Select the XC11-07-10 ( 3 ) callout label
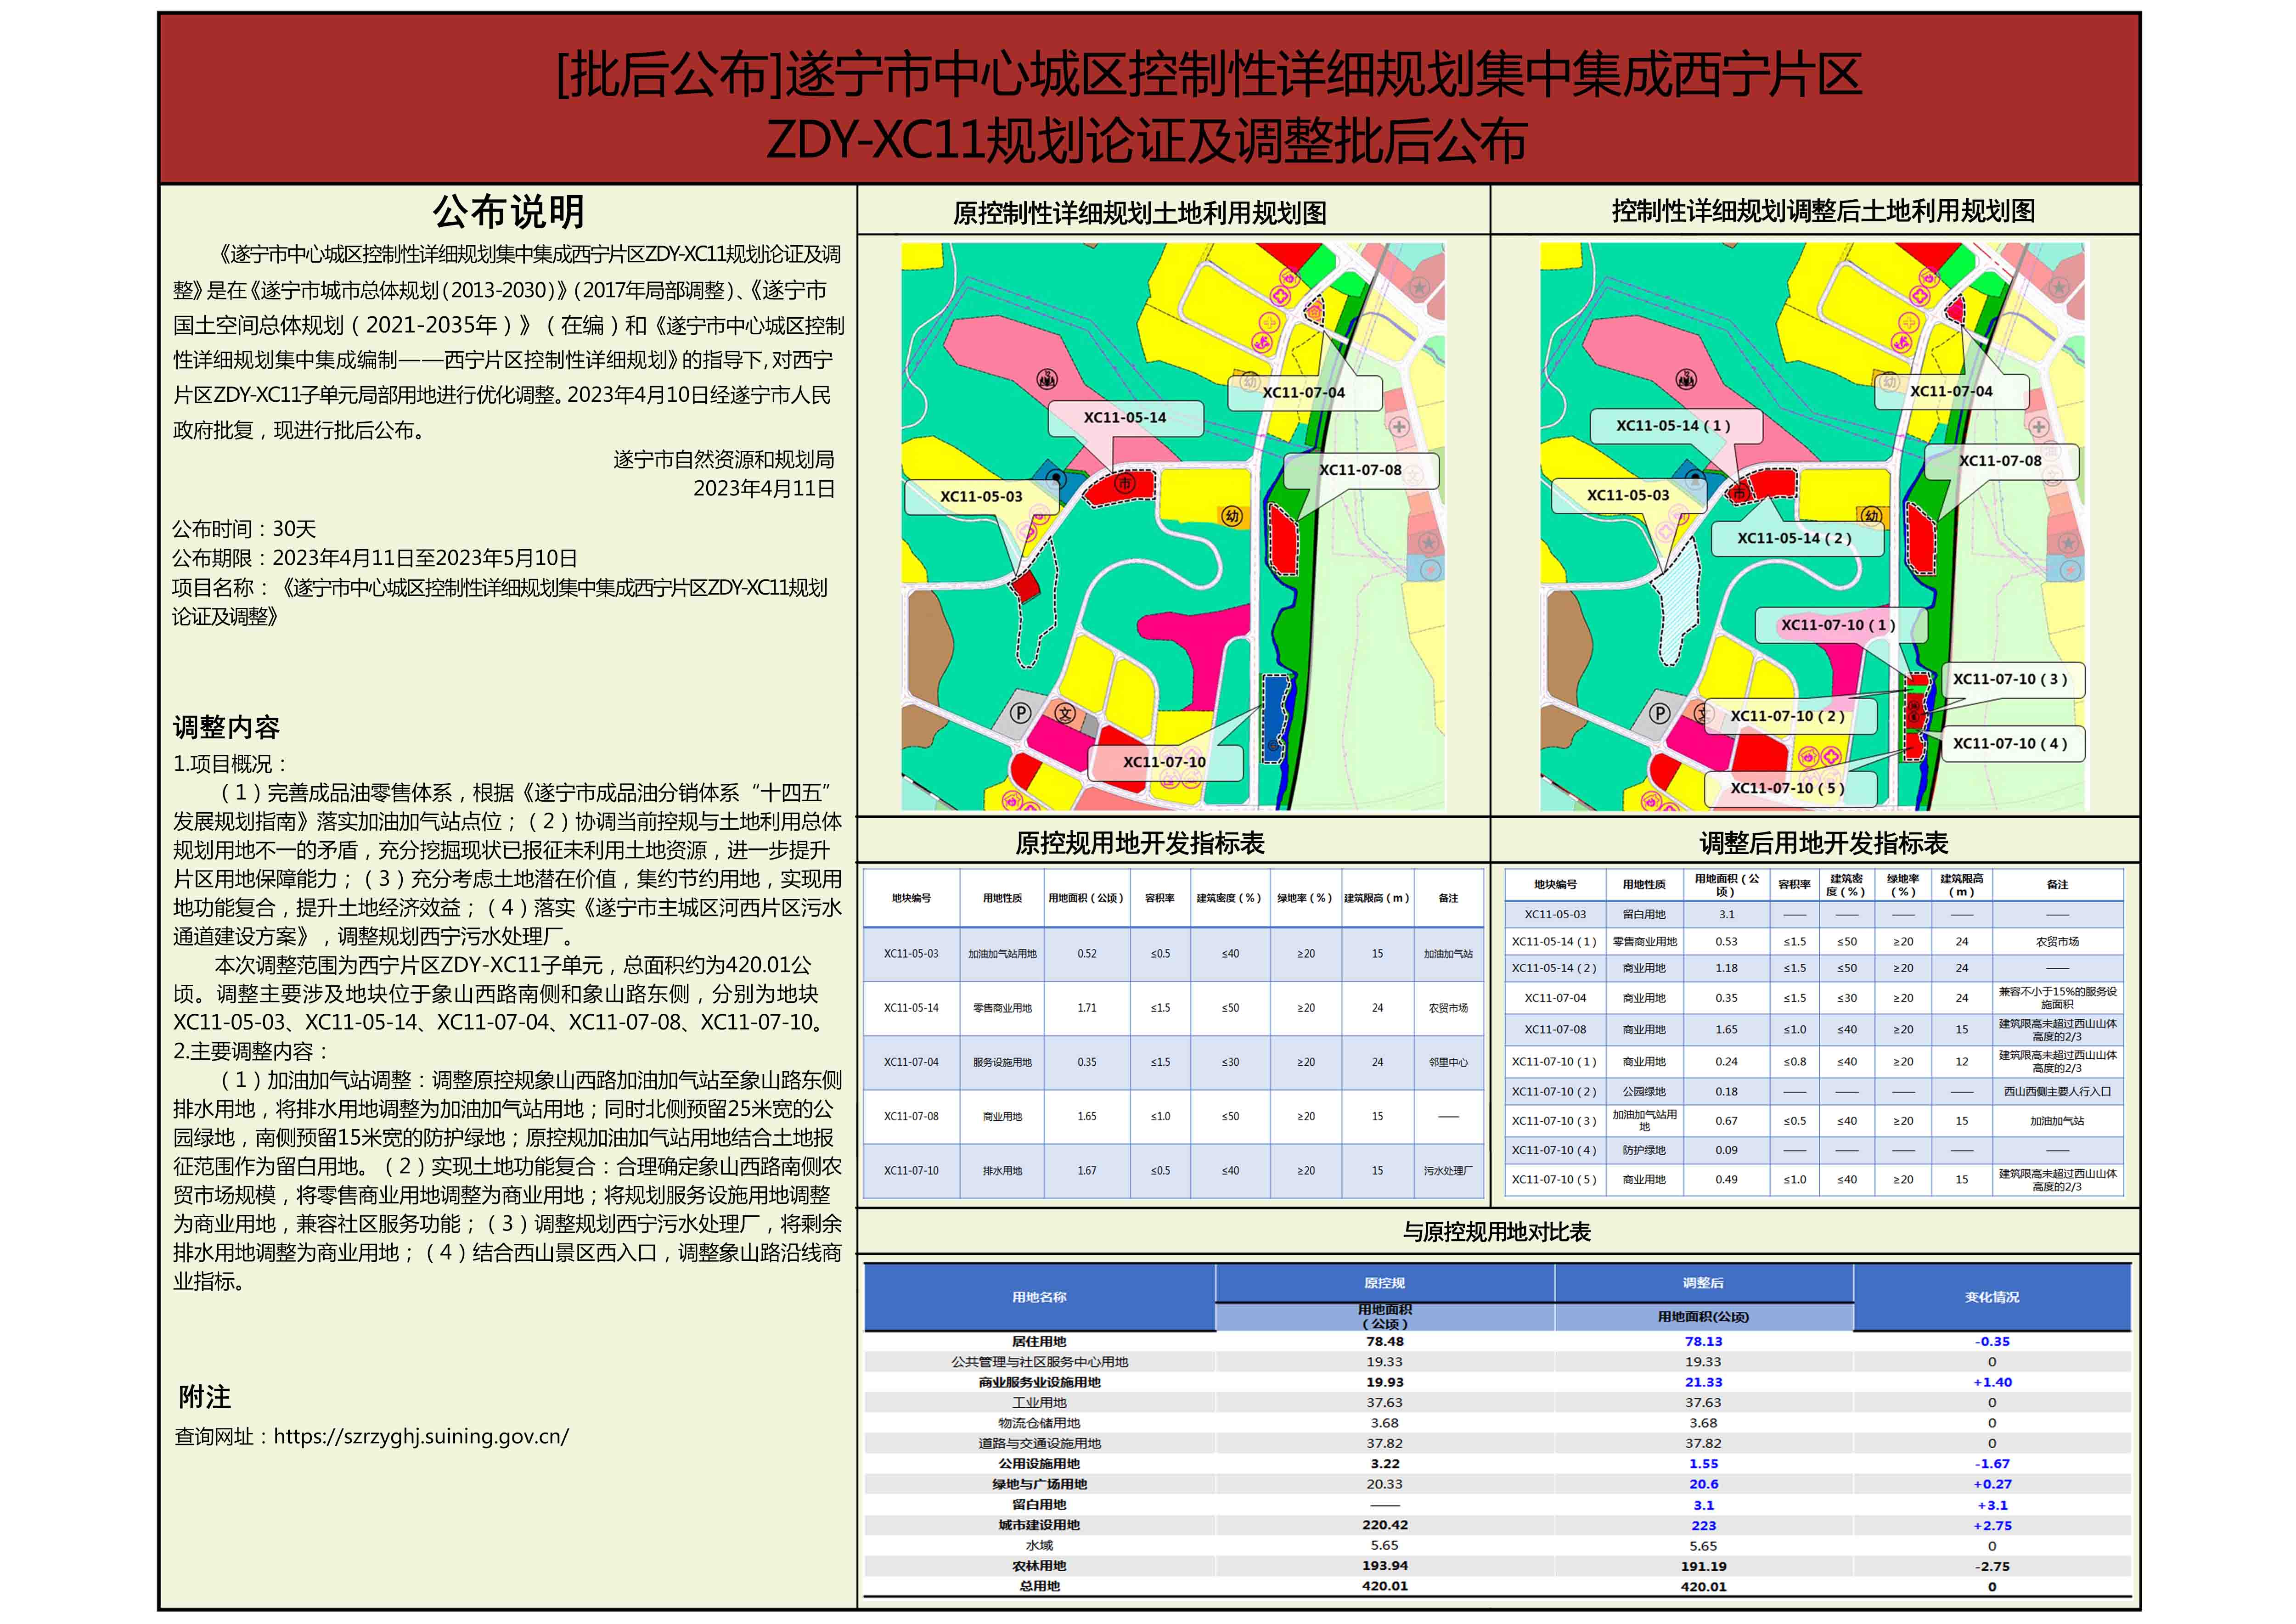 pyautogui.click(x=2010, y=679)
